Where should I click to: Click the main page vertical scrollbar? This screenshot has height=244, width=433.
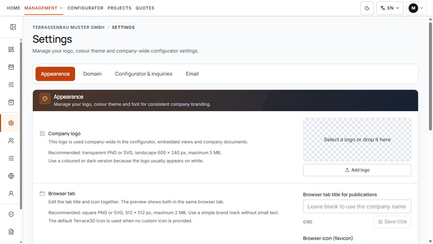click(x=430, y=76)
